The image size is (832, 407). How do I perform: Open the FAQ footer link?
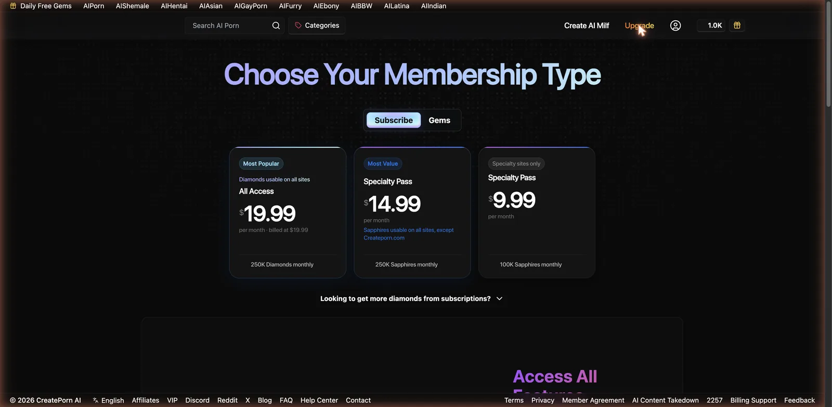tap(286, 400)
